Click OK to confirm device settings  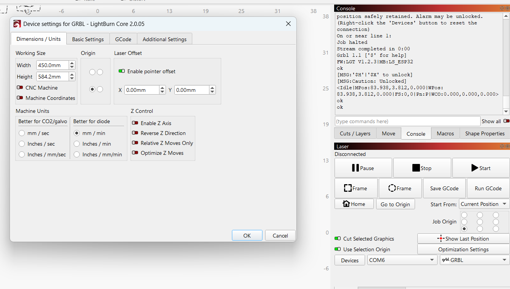(x=247, y=236)
